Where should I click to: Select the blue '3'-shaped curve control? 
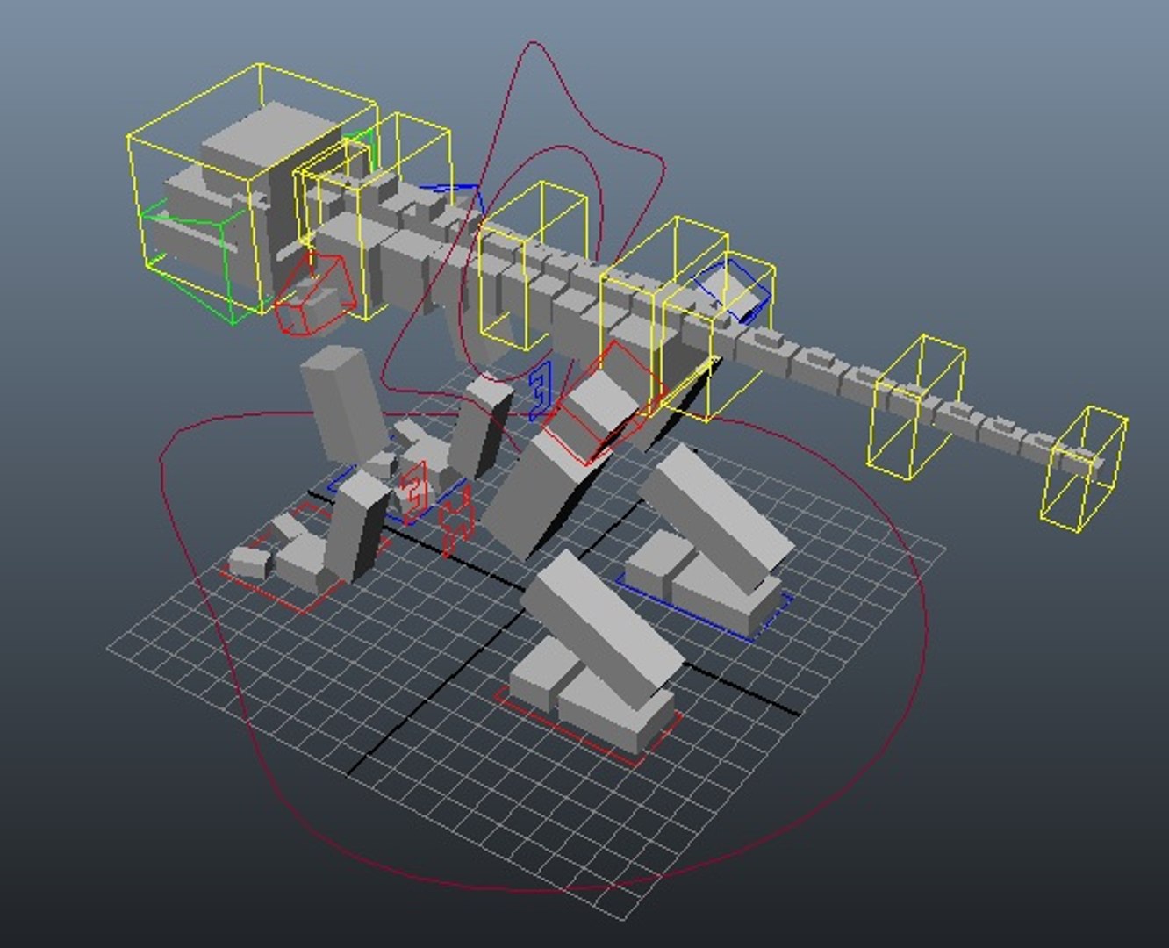click(541, 390)
